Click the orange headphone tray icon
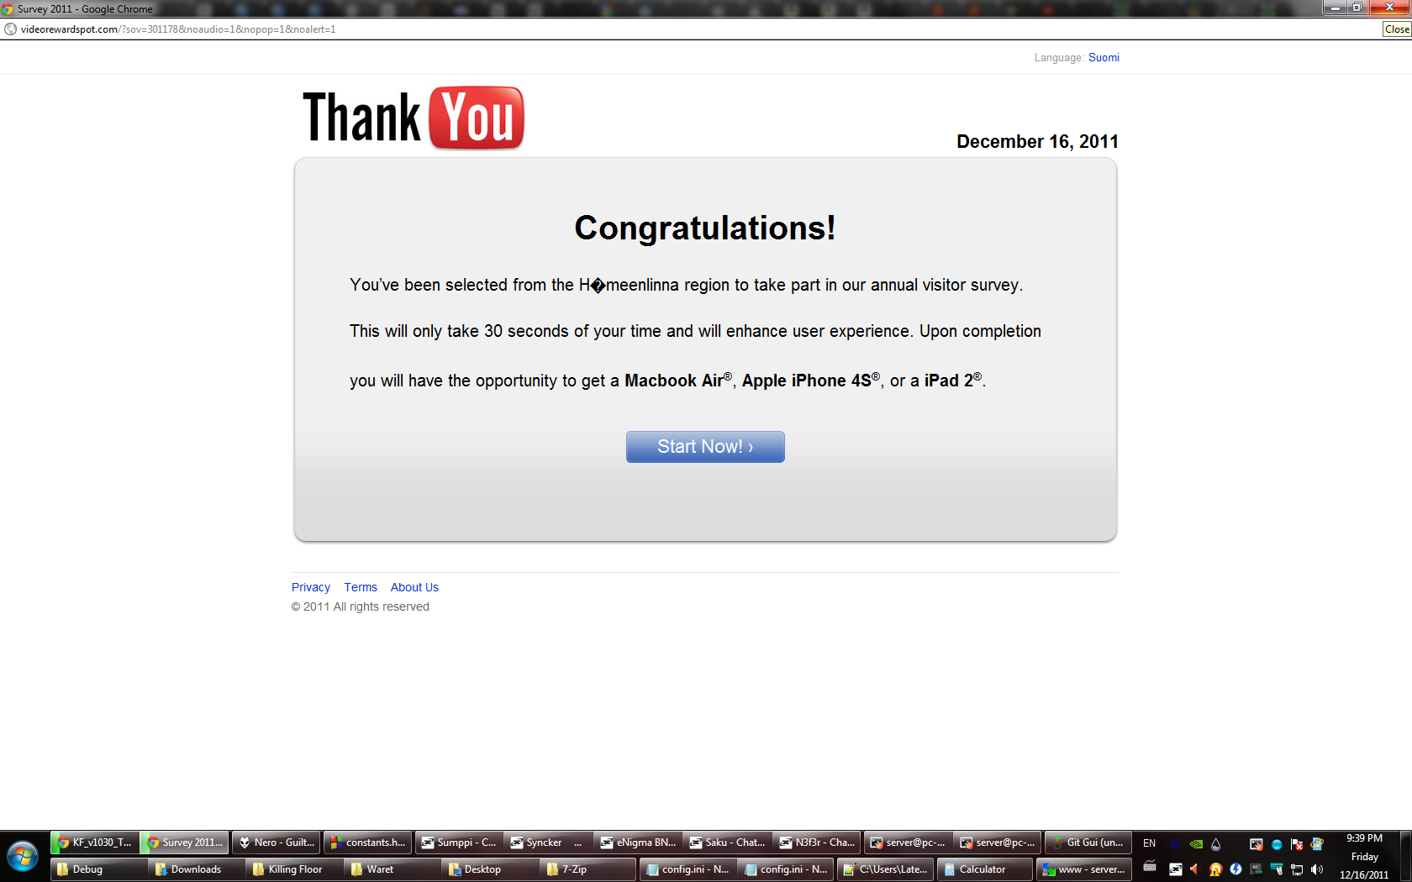The width and height of the screenshot is (1412, 882). 1215,869
